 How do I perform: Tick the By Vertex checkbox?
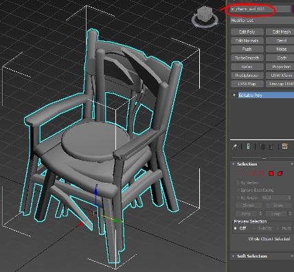click(x=238, y=183)
